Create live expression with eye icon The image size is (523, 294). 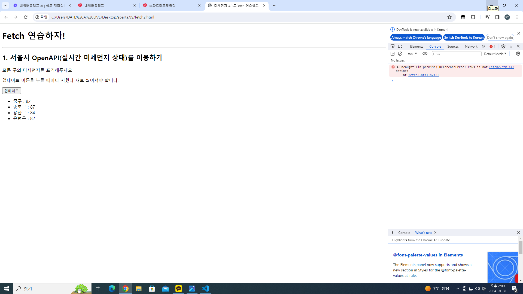(425, 54)
